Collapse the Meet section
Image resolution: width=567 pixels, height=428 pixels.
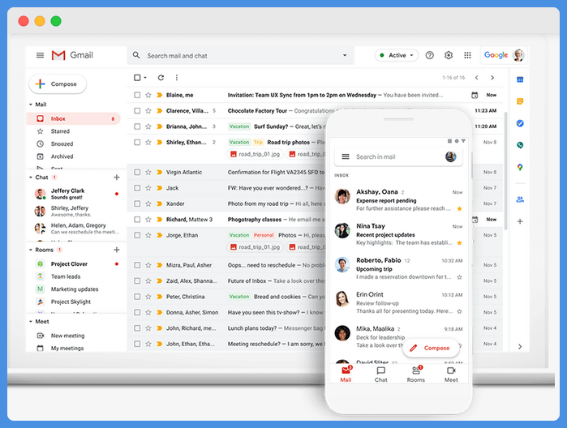pos(31,321)
